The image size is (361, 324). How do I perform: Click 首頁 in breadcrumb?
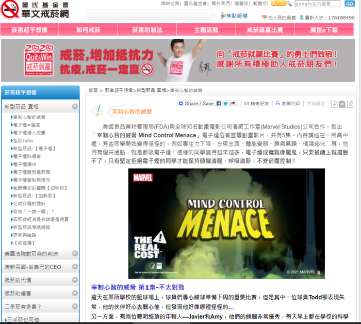pos(93,90)
